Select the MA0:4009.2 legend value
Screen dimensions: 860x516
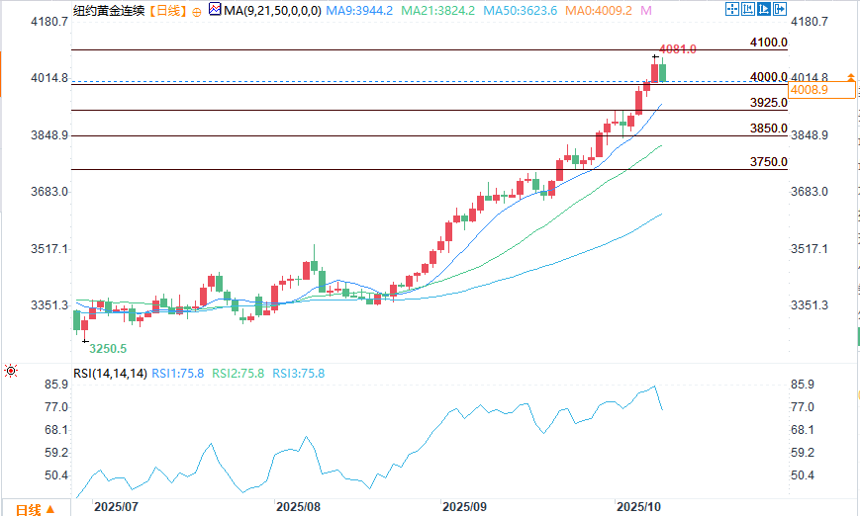click(x=599, y=11)
